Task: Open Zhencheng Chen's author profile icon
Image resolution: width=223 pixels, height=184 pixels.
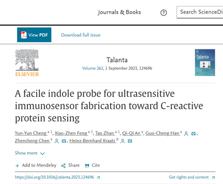Action: coord(57,141)
